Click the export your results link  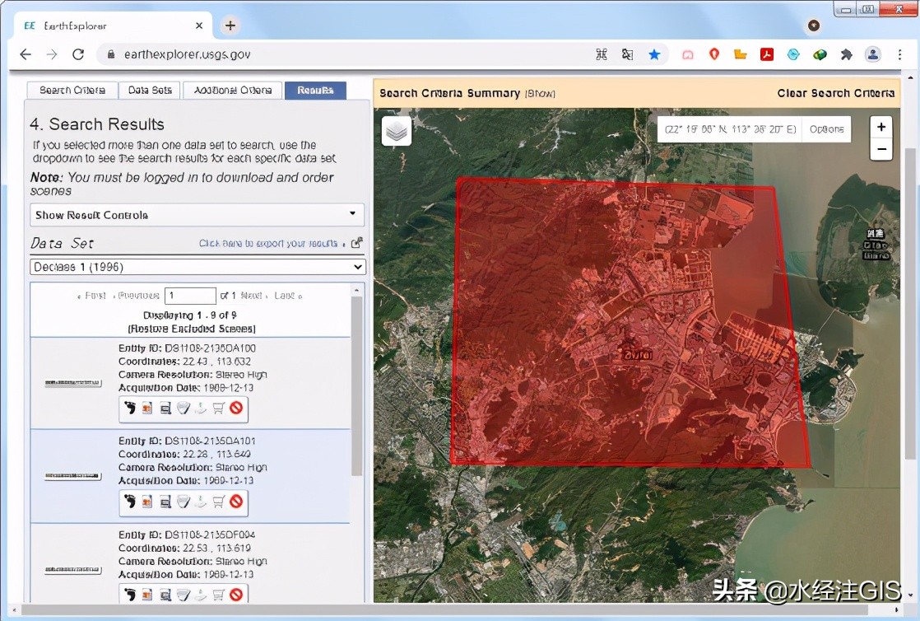point(268,243)
